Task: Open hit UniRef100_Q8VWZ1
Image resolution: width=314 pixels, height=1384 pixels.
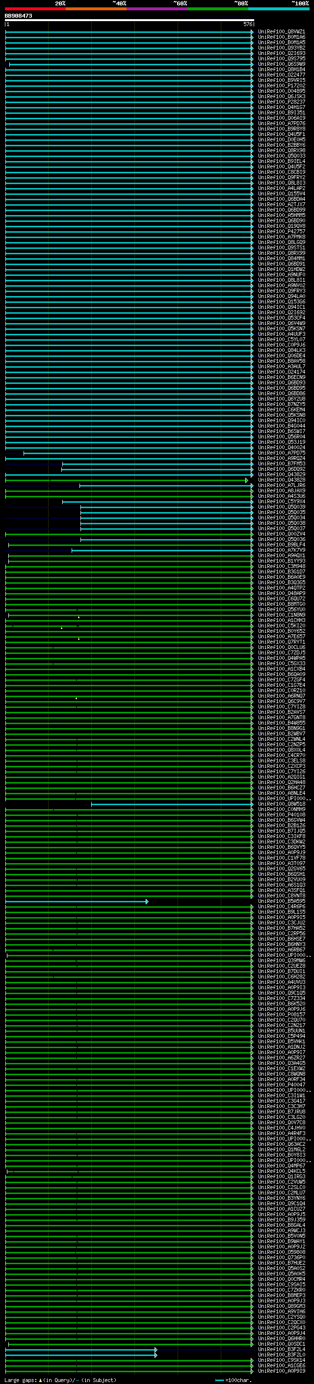Action: click(281, 32)
